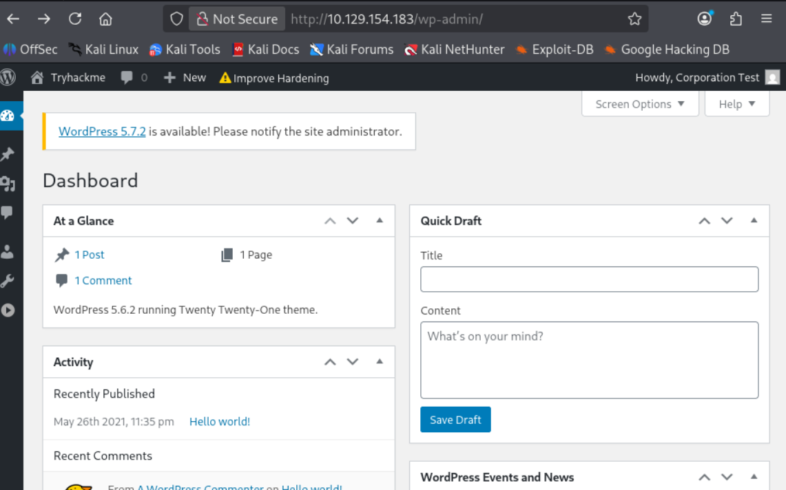Viewport: 786px width, 490px height.
Task: Visit the Tryhackme site from admin bar
Action: pos(68,78)
